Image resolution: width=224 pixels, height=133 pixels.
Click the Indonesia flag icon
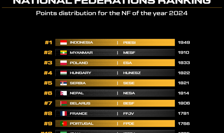[64, 43]
